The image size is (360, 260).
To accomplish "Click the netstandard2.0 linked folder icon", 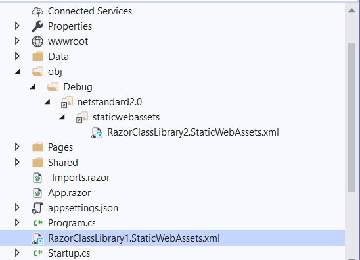I will 67,102.
